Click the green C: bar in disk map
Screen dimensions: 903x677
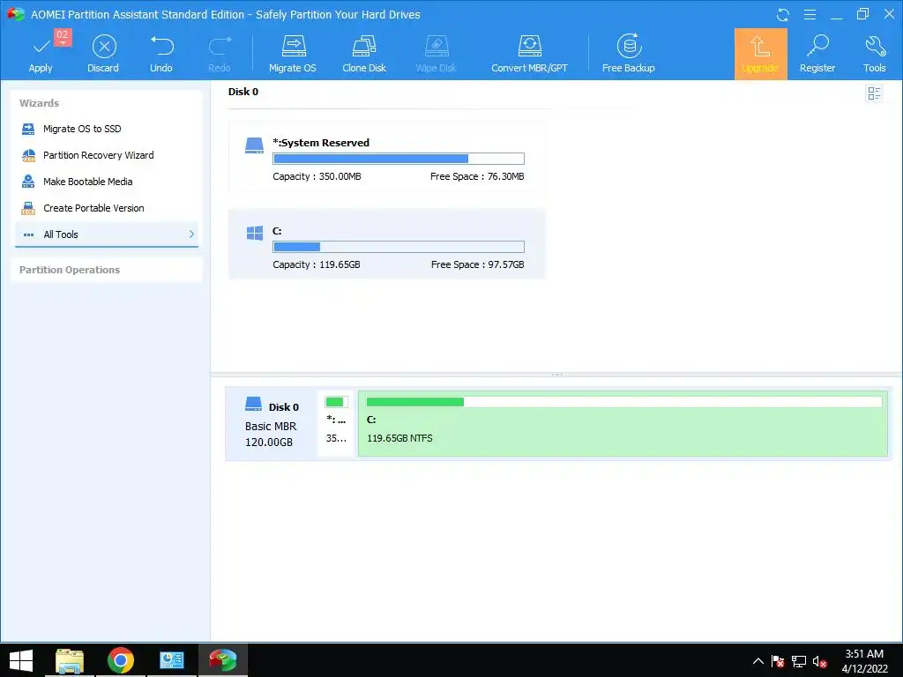coord(624,402)
